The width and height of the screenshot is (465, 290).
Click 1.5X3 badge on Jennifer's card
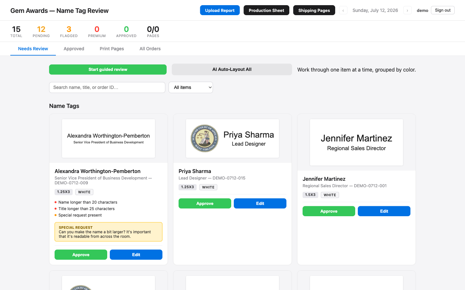(x=310, y=195)
